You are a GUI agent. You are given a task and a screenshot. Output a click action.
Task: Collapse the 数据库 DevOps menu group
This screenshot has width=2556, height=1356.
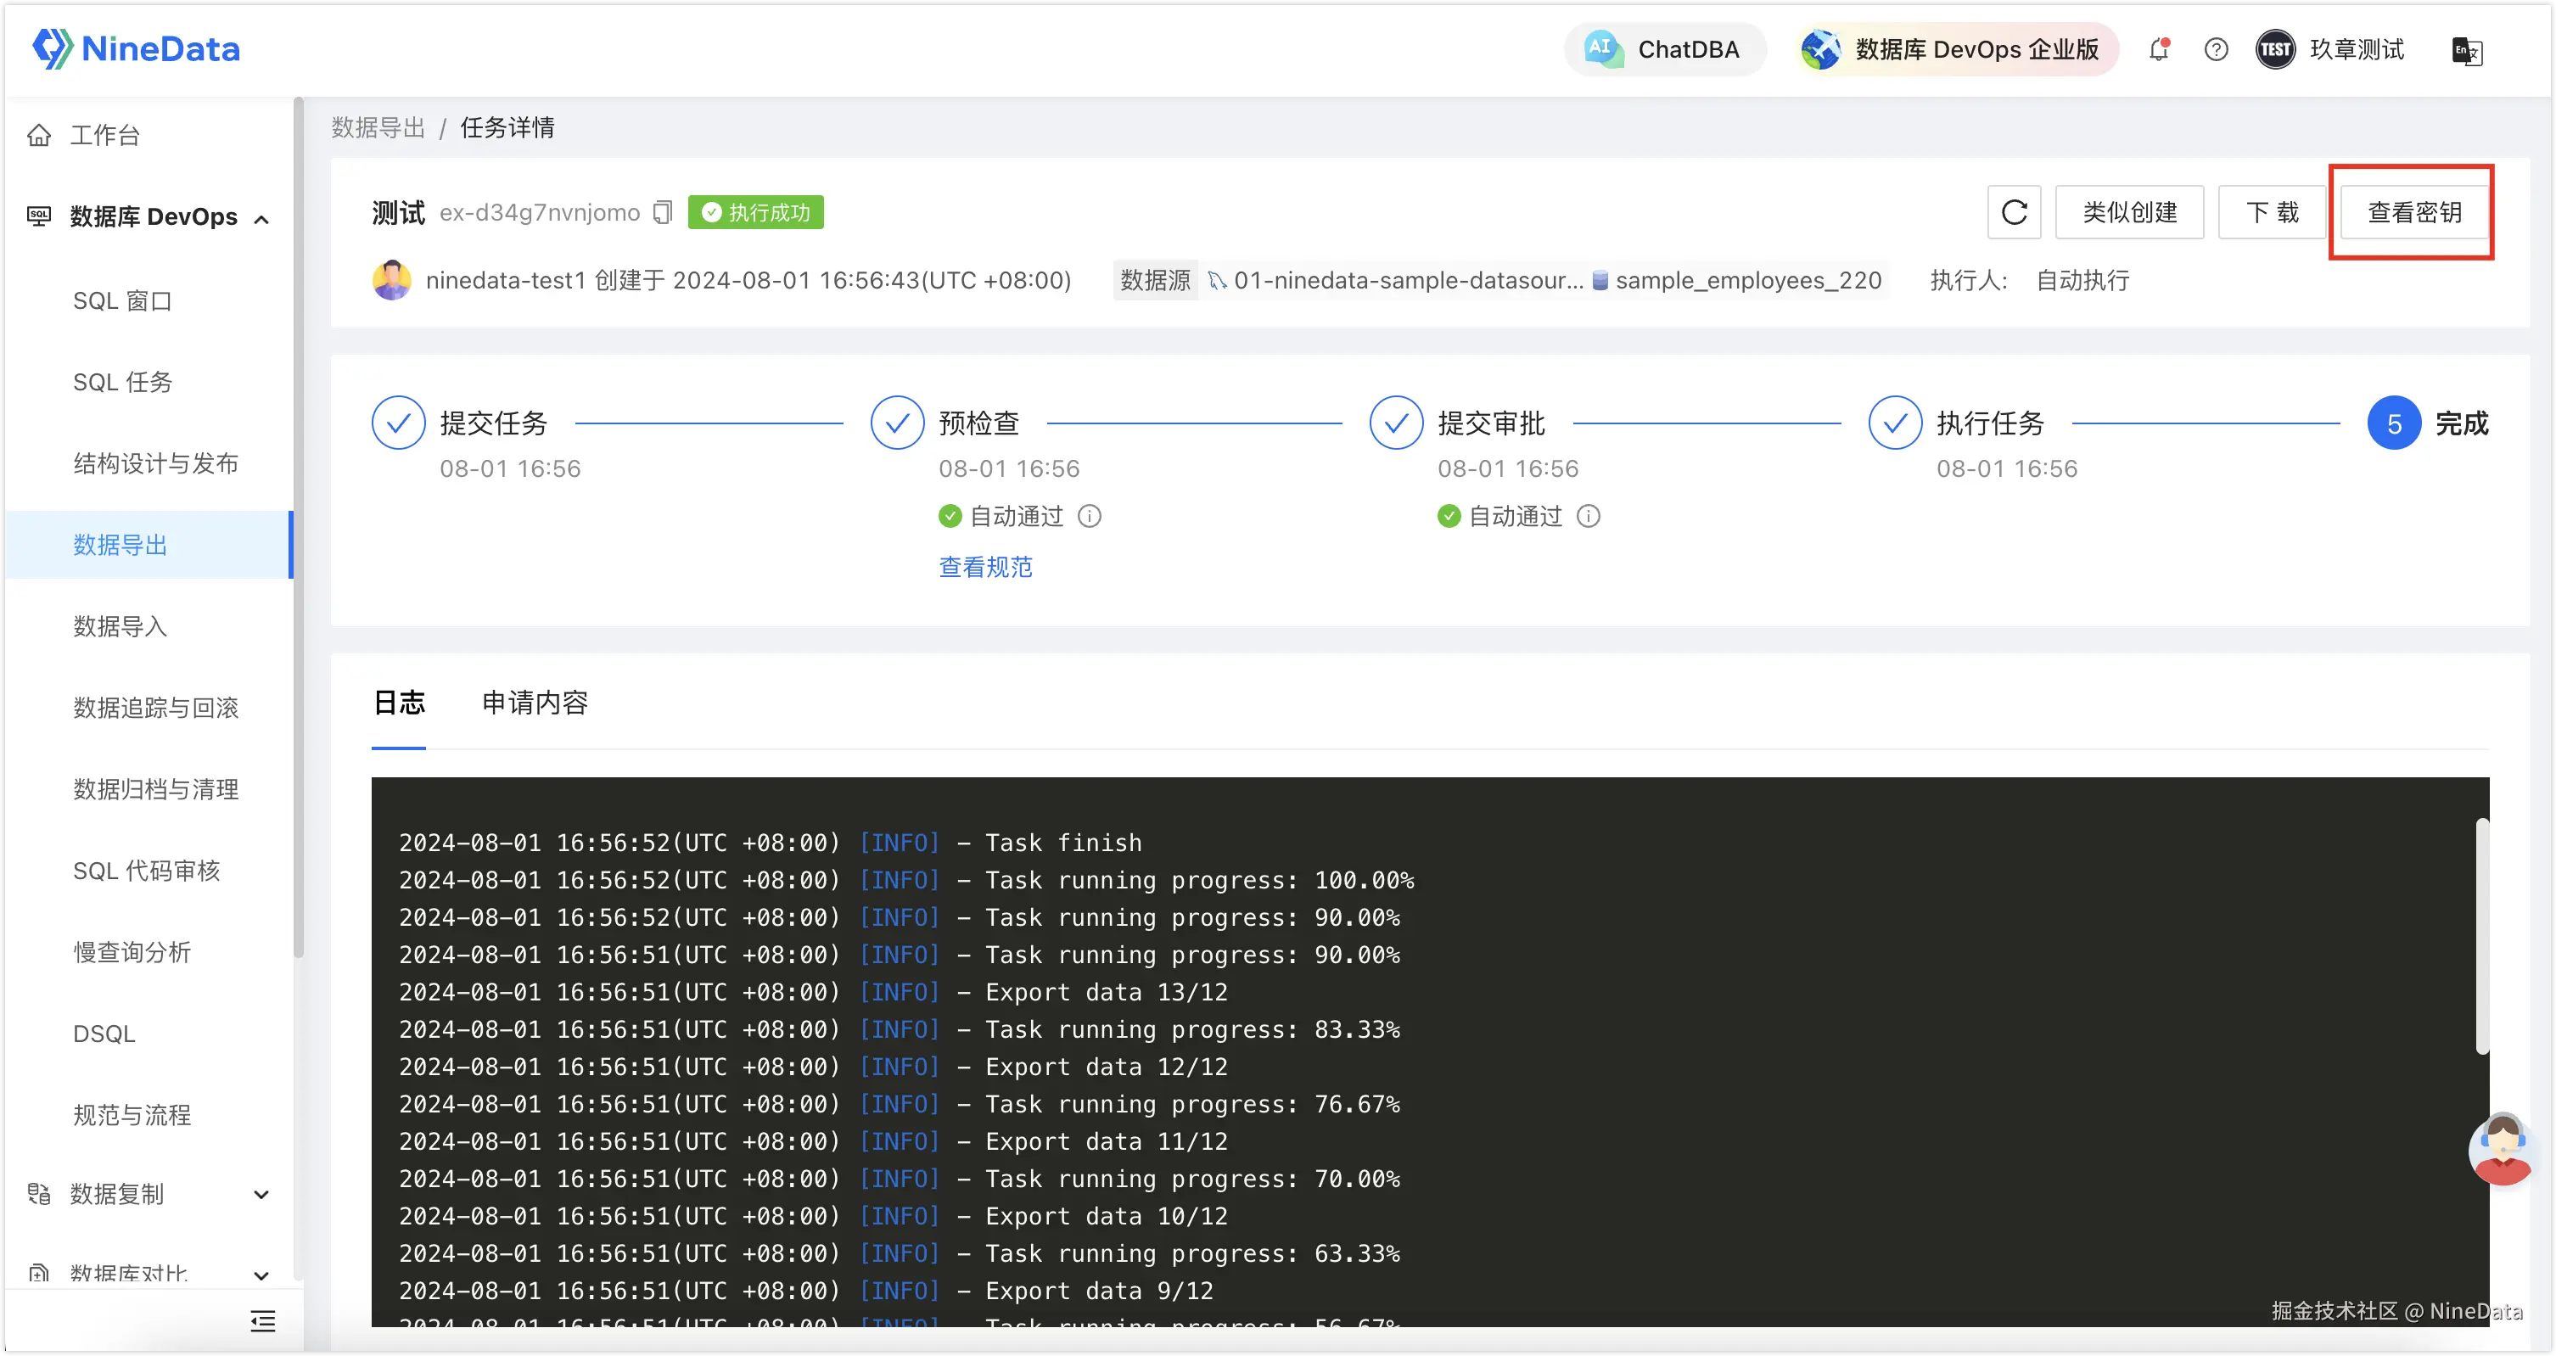pos(261,218)
